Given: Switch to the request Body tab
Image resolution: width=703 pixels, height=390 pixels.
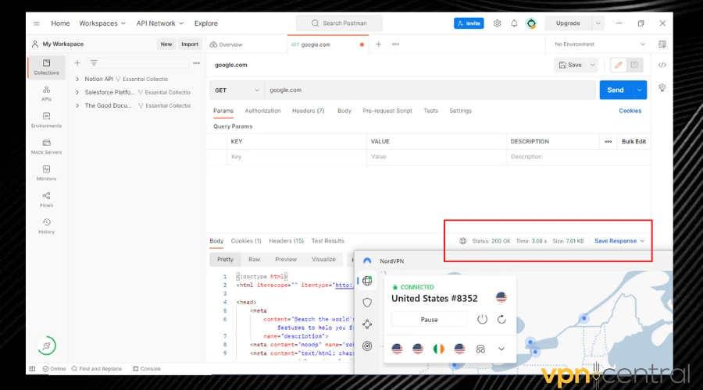Looking at the screenshot, I should click(344, 111).
